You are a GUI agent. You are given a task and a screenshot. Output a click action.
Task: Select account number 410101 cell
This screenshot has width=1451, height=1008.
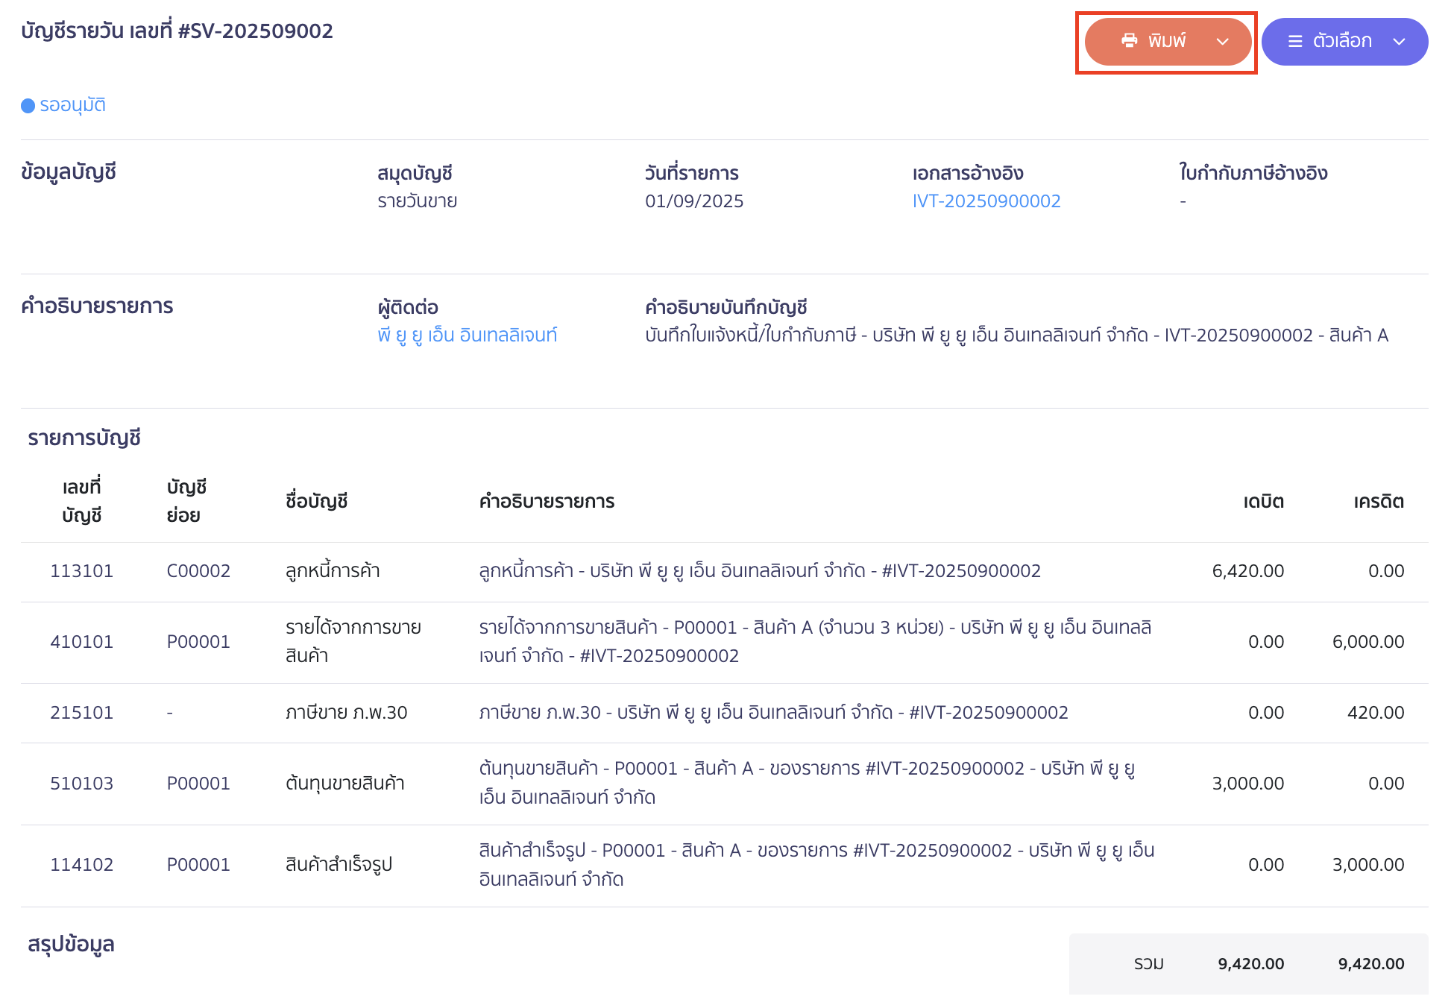(x=82, y=642)
